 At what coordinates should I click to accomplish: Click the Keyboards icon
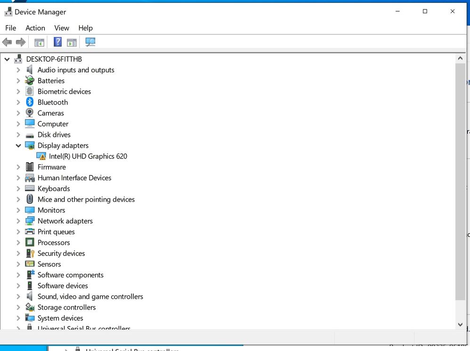point(30,188)
